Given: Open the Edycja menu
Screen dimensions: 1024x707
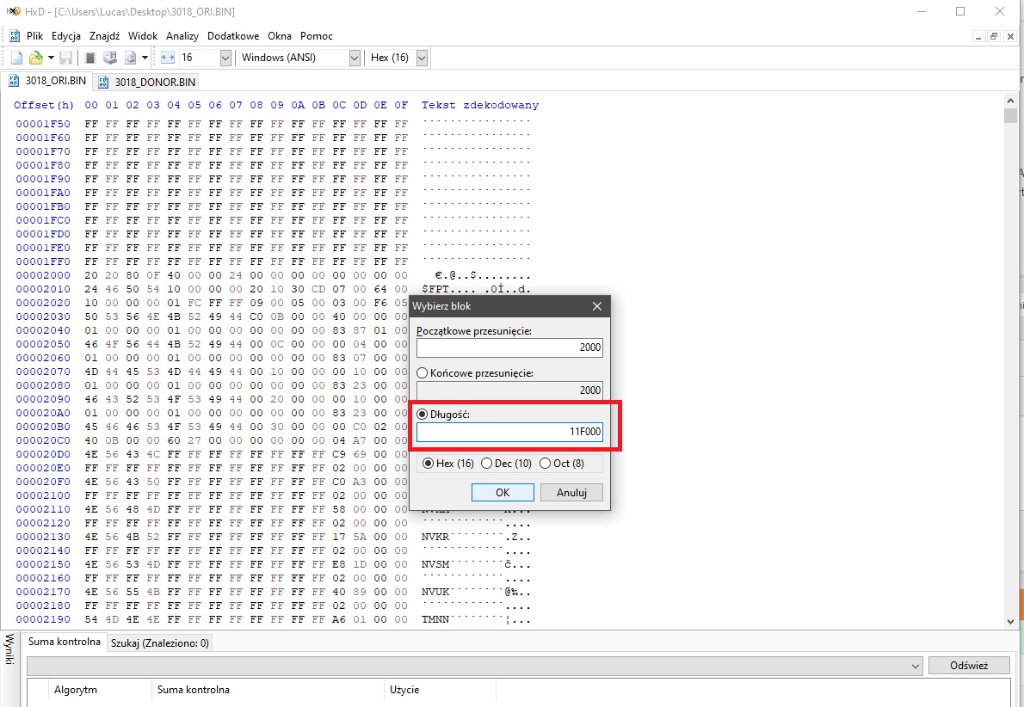Looking at the screenshot, I should coord(66,36).
